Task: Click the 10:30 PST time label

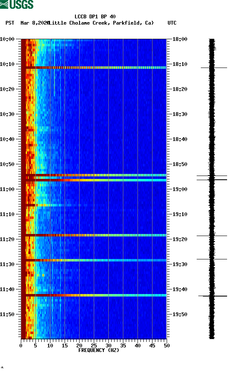Action: tap(7, 114)
